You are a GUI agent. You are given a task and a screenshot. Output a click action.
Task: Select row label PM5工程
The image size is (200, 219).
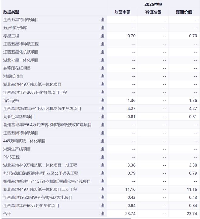coord(12,157)
